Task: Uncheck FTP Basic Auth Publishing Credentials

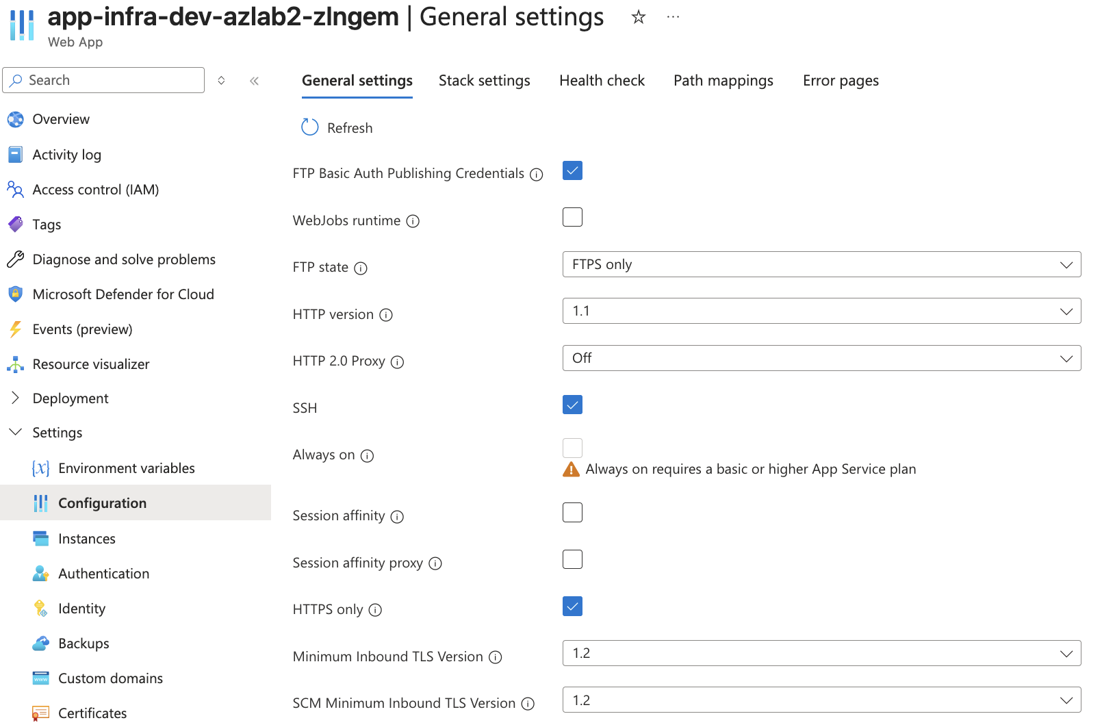Action: [x=572, y=170]
